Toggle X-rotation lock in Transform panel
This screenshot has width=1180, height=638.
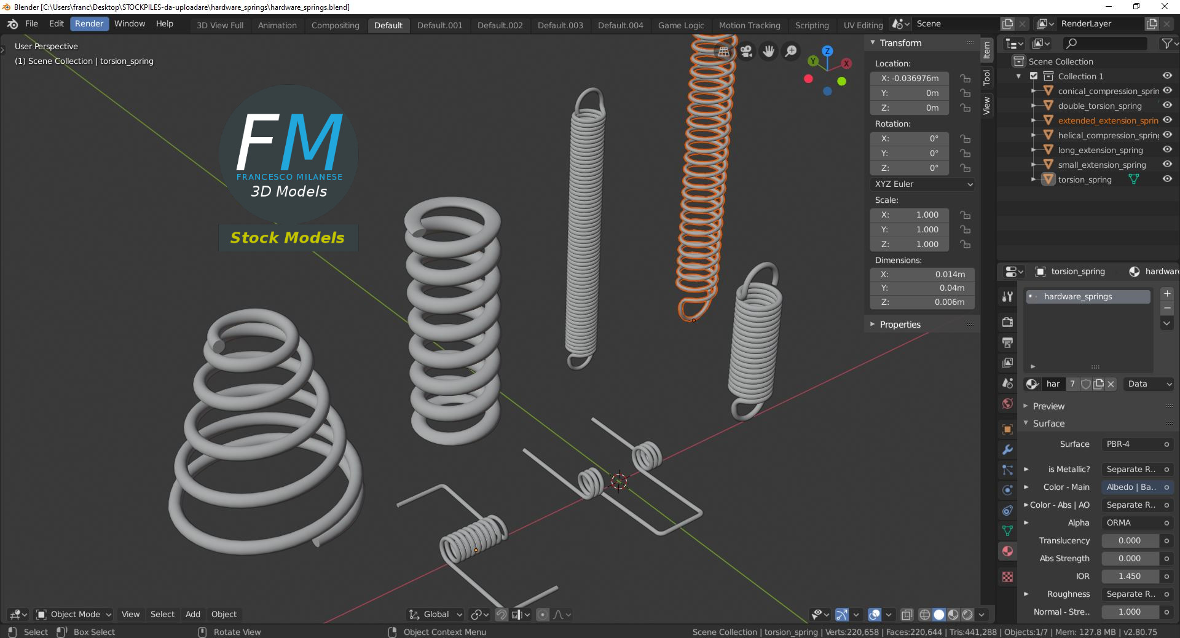(966, 138)
